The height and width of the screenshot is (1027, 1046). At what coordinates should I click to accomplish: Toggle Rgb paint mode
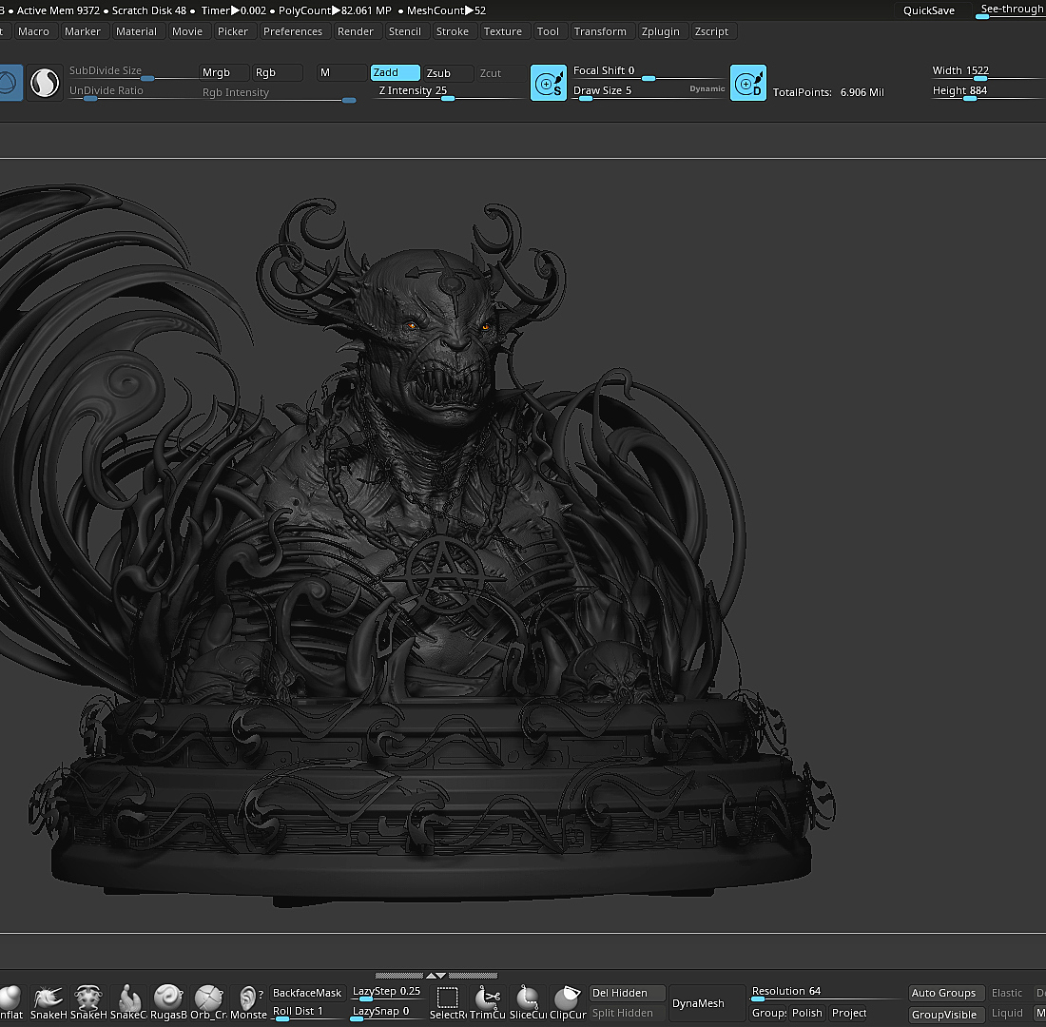coord(278,72)
